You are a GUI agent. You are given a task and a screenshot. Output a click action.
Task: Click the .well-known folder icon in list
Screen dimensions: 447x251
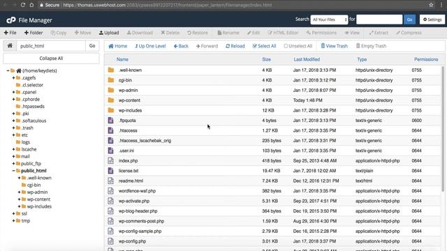111,70
